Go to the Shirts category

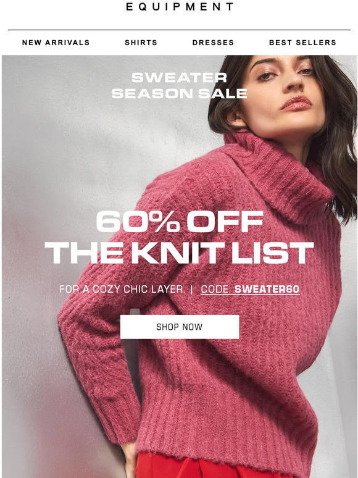point(141,43)
